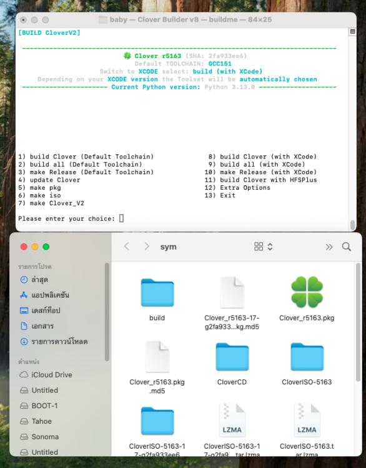Viewport: 366px width, 468px height.
Task: Click the terminal scrollback icon at top right
Action: click(352, 31)
